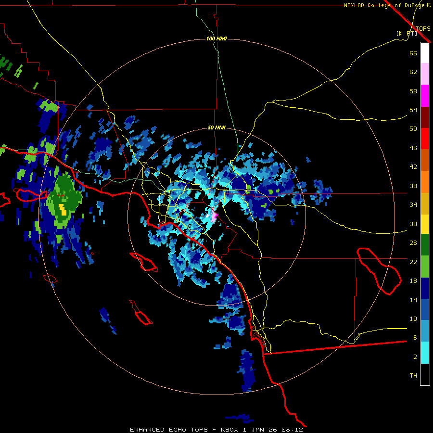Click the dark red (maroon) legend swatch

click(425, 117)
